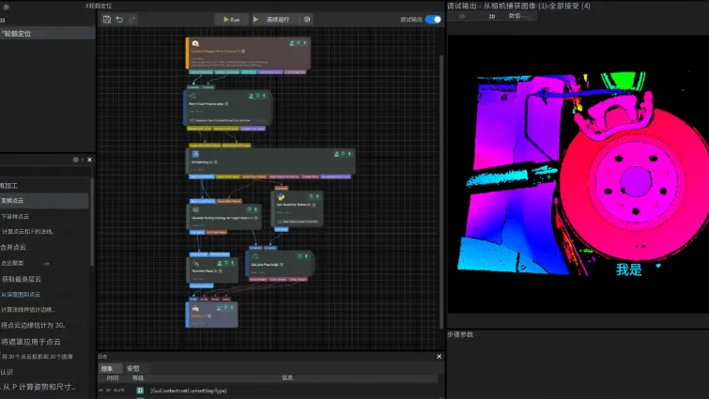The width and height of the screenshot is (709, 399).
Task: Expand the 认识 category in step library
Action: 7,373
